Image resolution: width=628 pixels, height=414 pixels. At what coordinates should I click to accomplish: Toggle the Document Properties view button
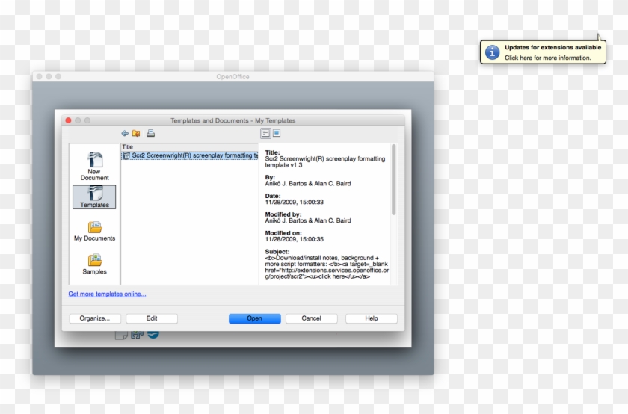pyautogui.click(x=265, y=133)
